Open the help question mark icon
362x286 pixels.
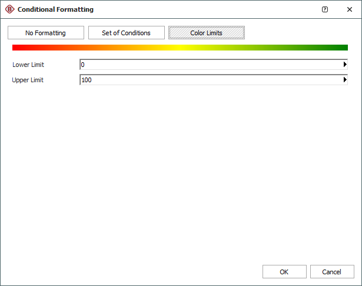click(325, 9)
